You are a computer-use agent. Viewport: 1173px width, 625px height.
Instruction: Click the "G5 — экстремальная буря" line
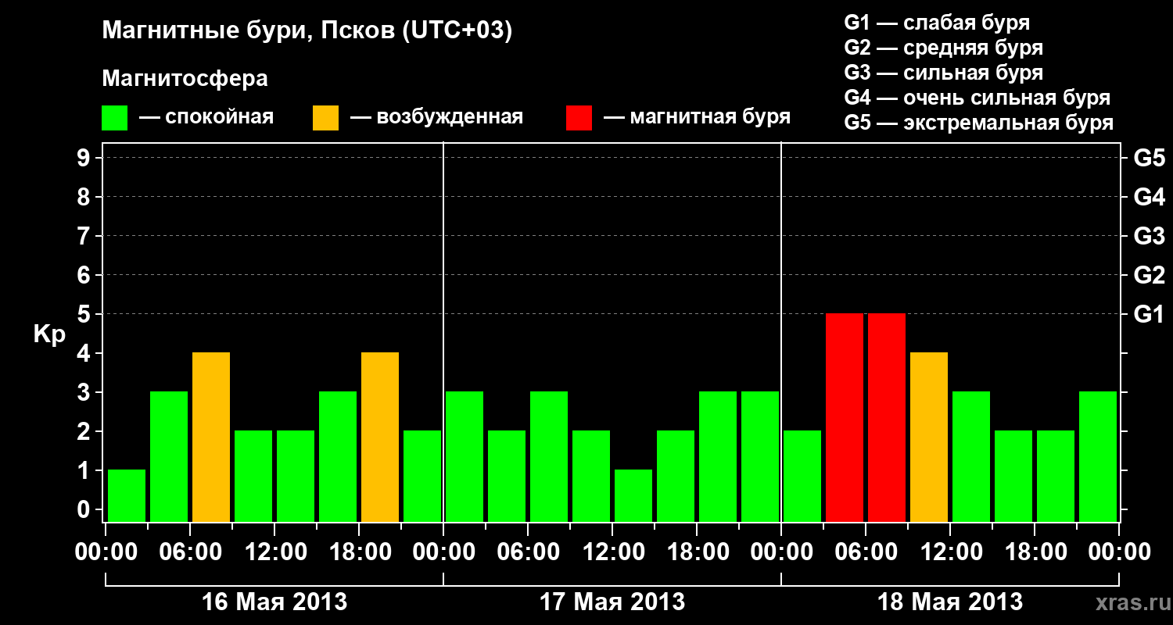pyautogui.click(x=978, y=123)
